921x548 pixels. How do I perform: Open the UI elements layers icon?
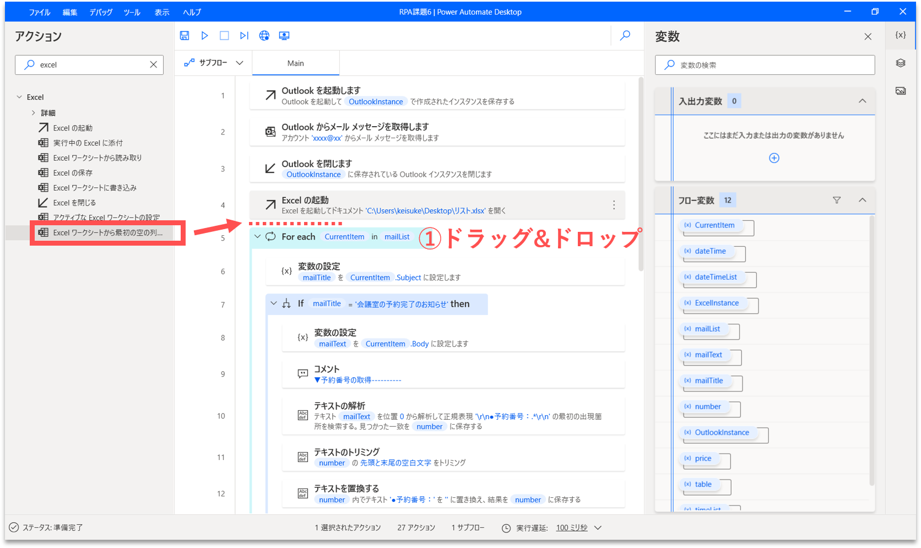[x=901, y=63]
